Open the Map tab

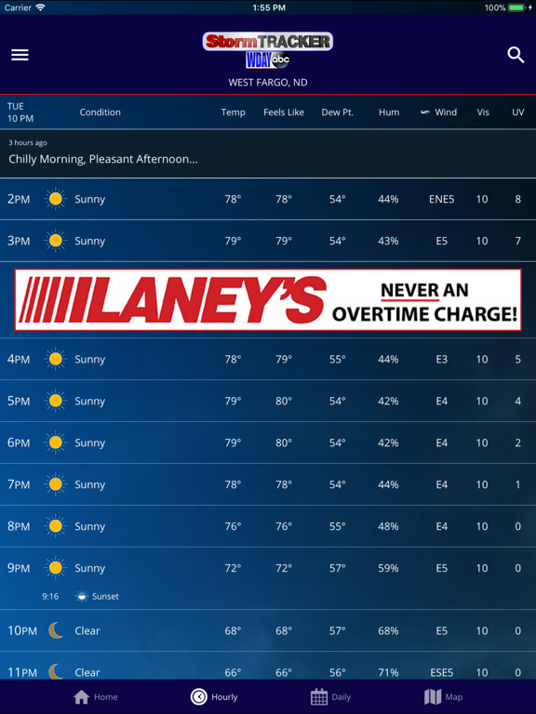tap(444, 696)
